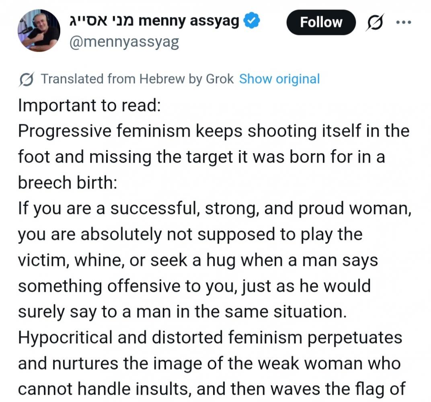Click the line starting "Progressive feminism keeps shooting"
This screenshot has width=431, height=402.
(213, 131)
